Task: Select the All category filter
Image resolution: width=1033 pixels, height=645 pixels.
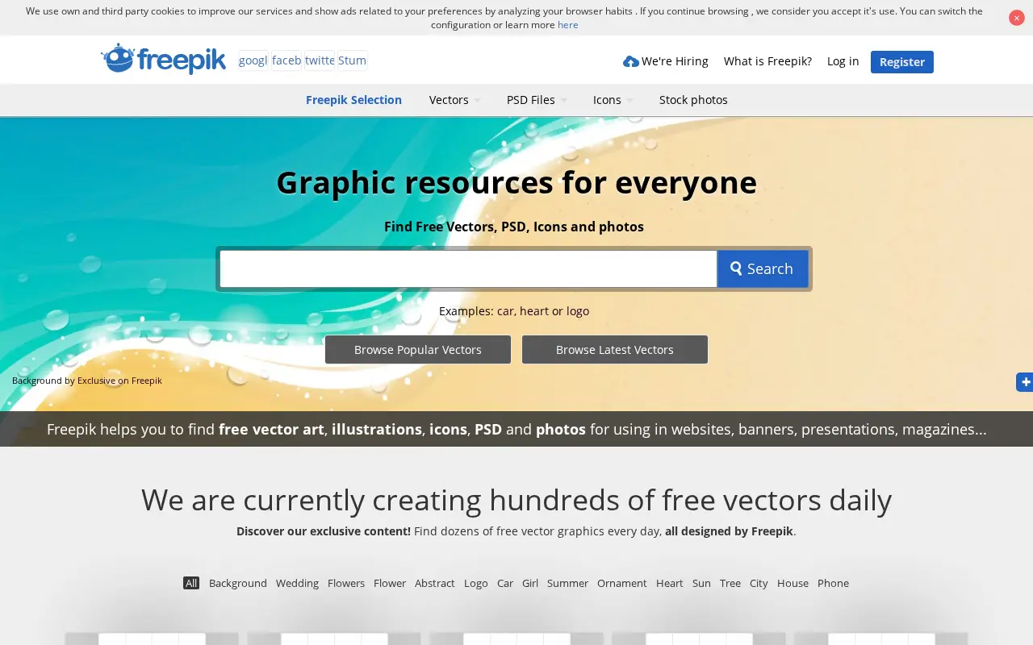Action: click(191, 583)
